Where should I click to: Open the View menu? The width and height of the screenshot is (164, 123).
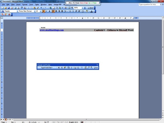pos(13,5)
